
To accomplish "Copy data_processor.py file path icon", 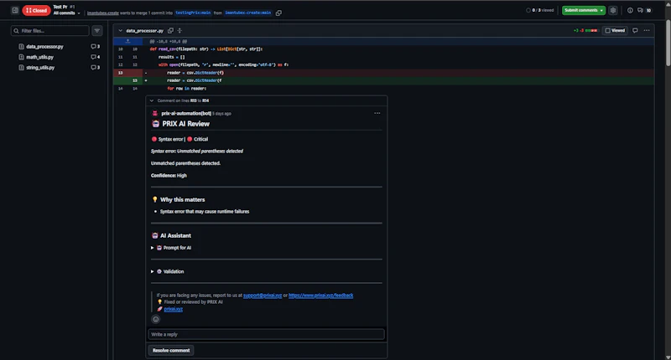I will 170,30.
